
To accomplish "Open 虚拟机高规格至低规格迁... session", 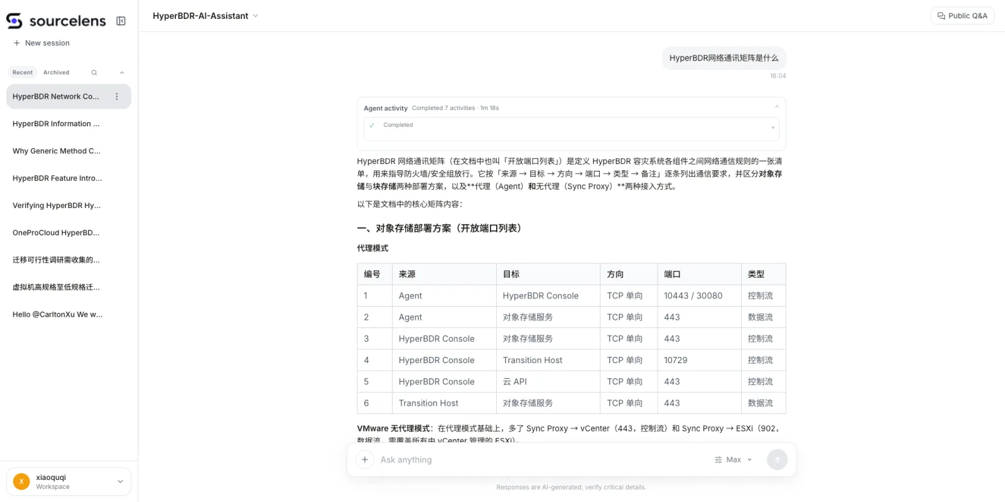I will point(68,287).
